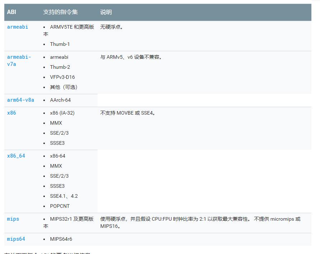Click MMX in the x86_64 row

point(56,166)
